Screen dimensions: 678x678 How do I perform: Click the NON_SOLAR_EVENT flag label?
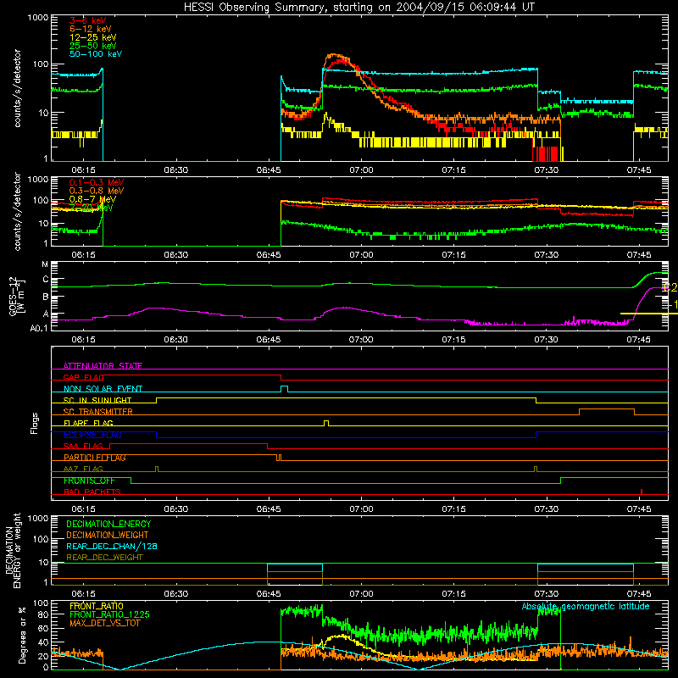(103, 389)
